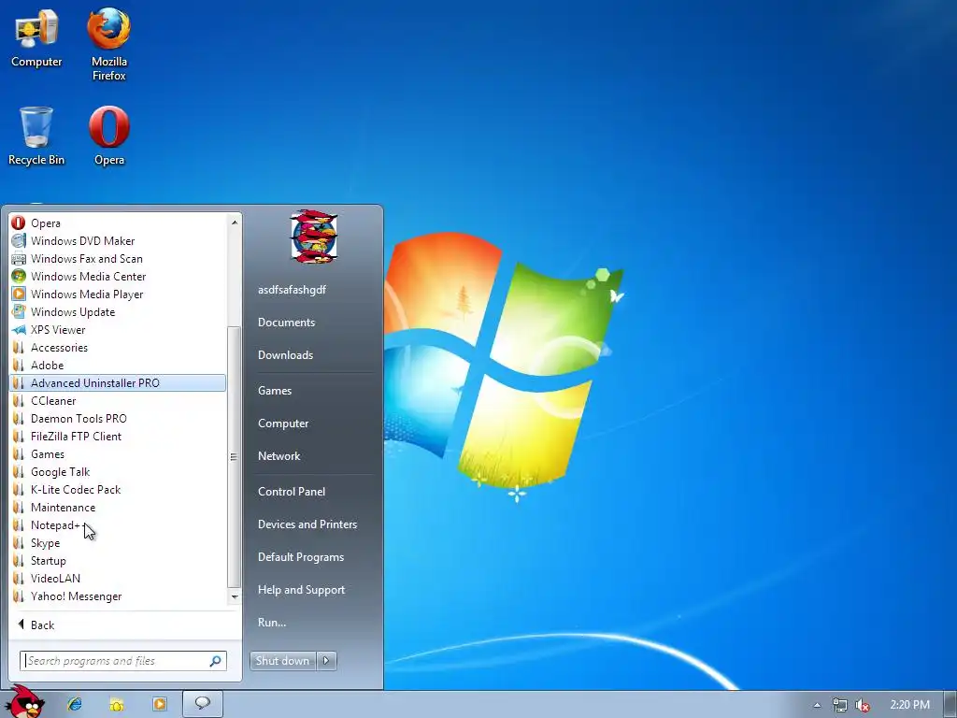The height and width of the screenshot is (718, 957).
Task: Click the Show desktop strip after the clock
Action: tap(951, 704)
